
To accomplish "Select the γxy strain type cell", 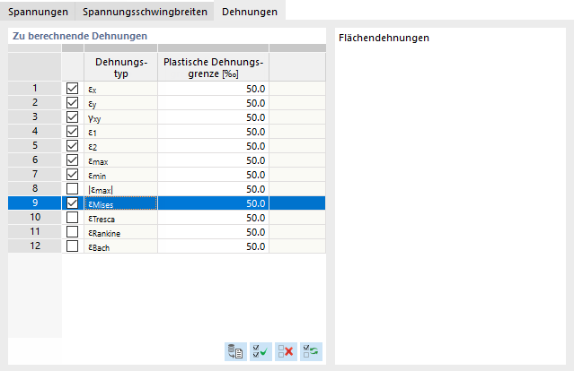I will pos(120,117).
